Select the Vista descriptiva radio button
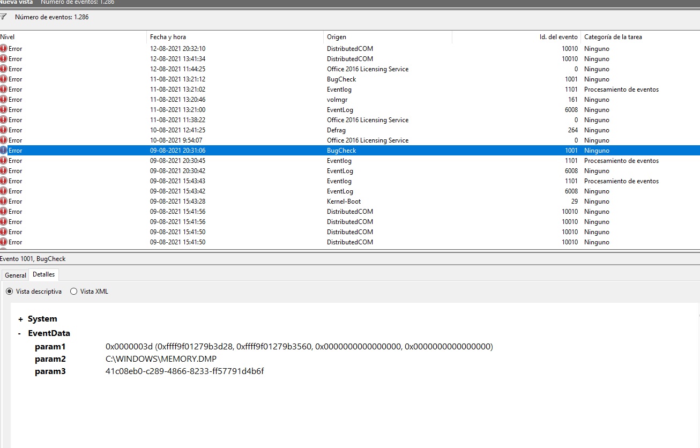 [9, 292]
